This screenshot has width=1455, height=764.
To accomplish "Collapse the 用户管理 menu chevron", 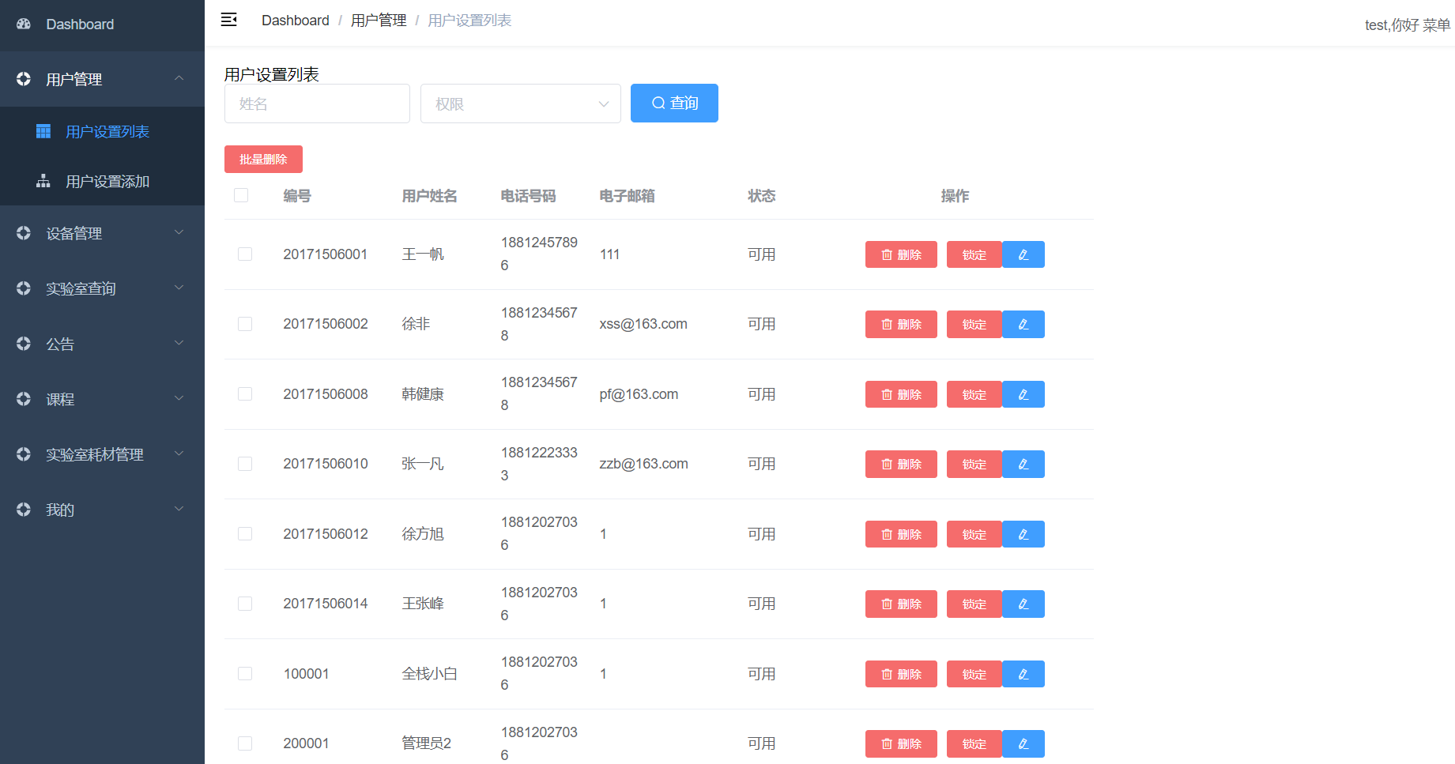I will (179, 78).
